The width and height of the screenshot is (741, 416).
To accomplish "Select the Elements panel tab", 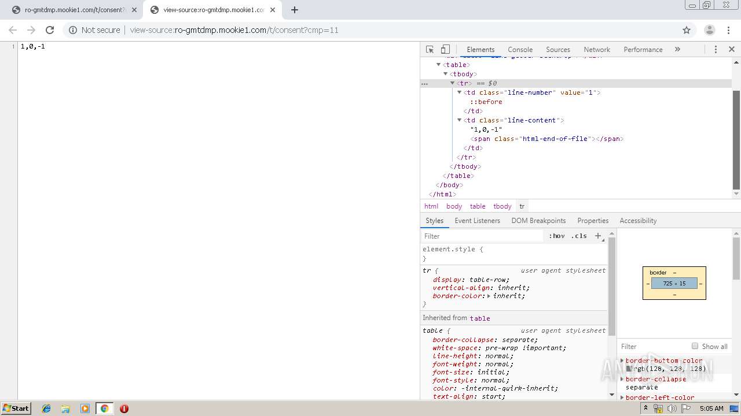I will 480,50.
